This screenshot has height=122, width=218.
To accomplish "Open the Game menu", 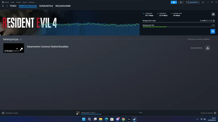I will point(25,2).
